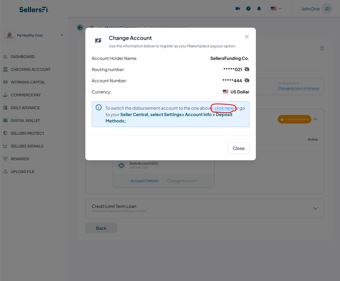Click greyed Change Account link under bank account
The image size is (340, 281).
[x=182, y=181]
